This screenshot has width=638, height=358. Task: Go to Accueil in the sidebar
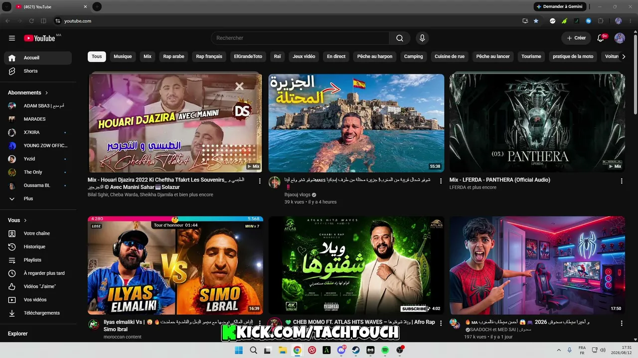[38, 58]
